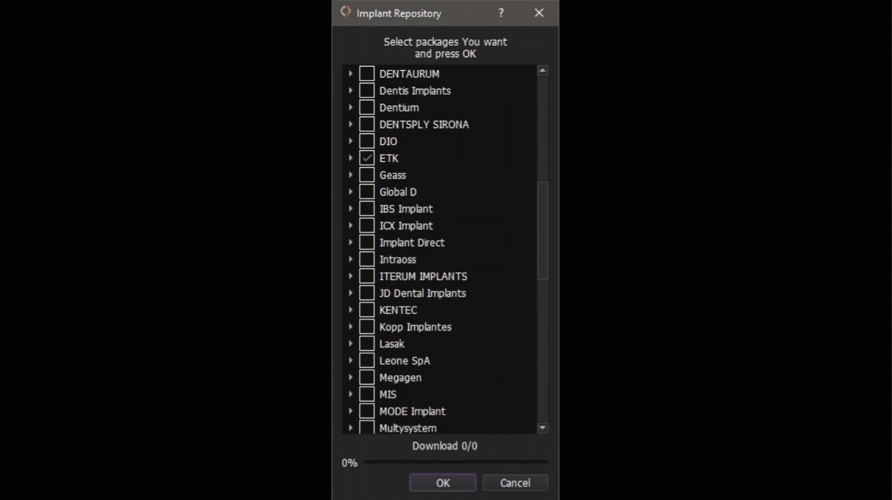
Task: Select the Kopp Implantes row label
Action: tap(415, 327)
